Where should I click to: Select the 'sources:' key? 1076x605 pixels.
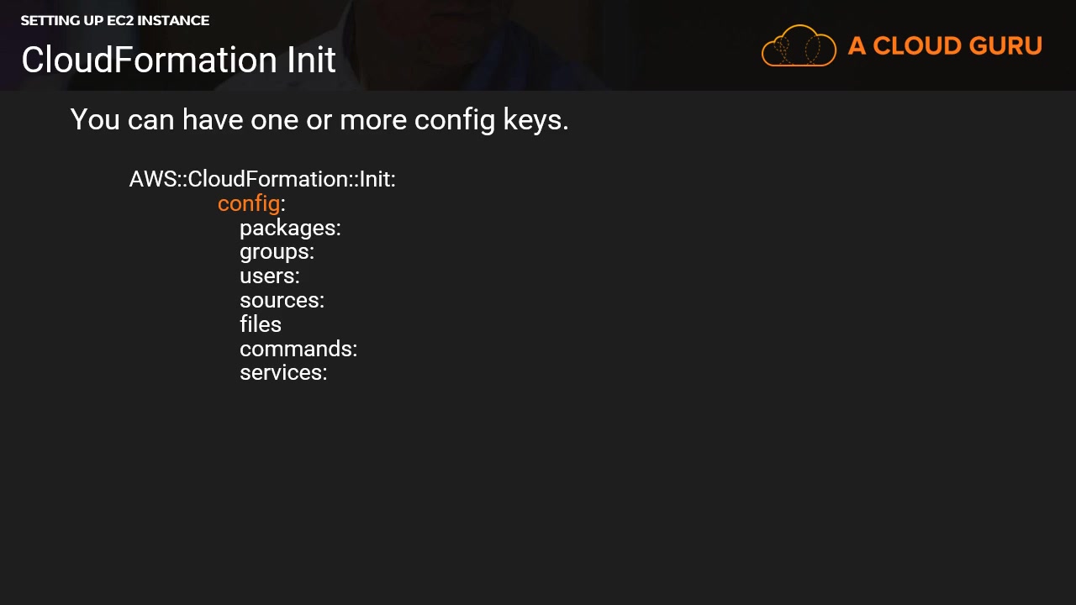coord(282,300)
